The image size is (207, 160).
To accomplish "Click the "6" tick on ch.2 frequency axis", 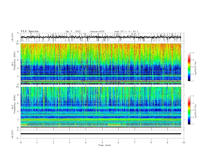I will pos(18,103).
